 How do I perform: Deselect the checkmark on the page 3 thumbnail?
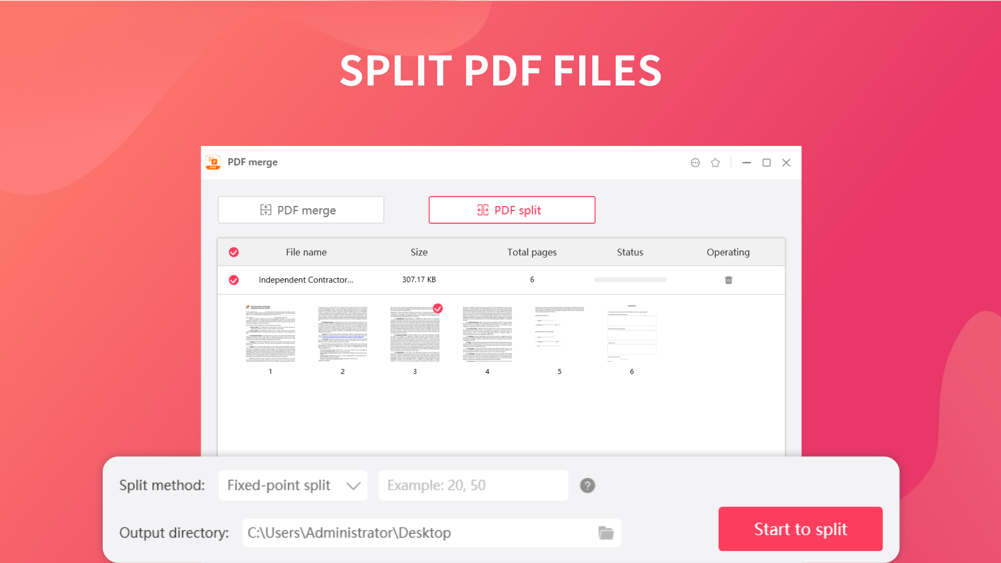[x=438, y=309]
